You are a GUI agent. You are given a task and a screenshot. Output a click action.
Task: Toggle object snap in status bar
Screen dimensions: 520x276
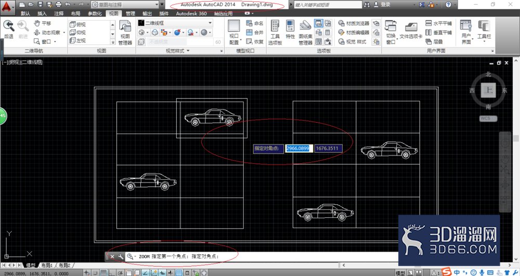point(128,273)
